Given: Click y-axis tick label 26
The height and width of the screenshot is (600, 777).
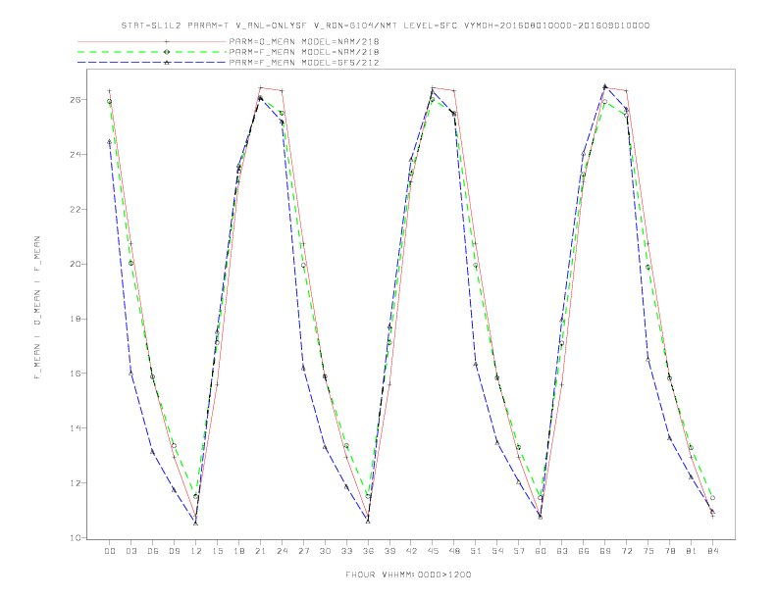Looking at the screenshot, I should pyautogui.click(x=76, y=100).
